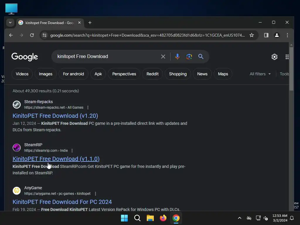This screenshot has height=225, width=300.
Task: Select the Apk filter chip
Action: tap(98, 74)
